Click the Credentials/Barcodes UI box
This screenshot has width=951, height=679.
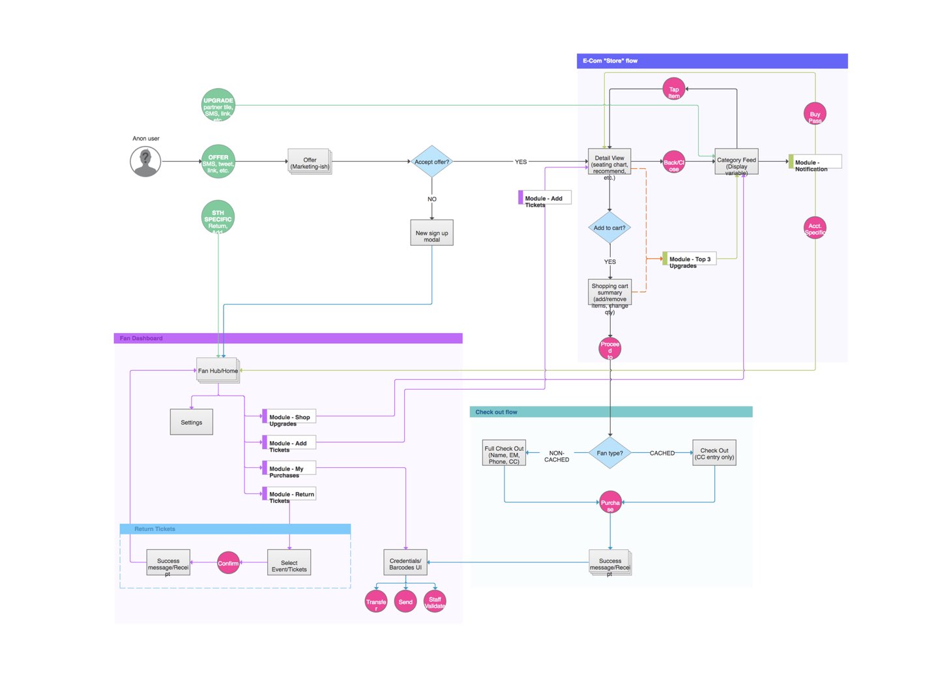(405, 563)
